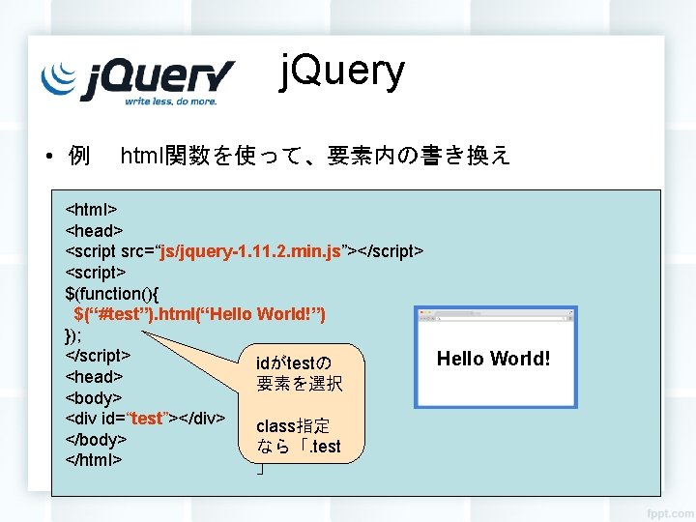696x522 pixels.
Task: Click the "</html>" code line
Action: tap(94, 460)
